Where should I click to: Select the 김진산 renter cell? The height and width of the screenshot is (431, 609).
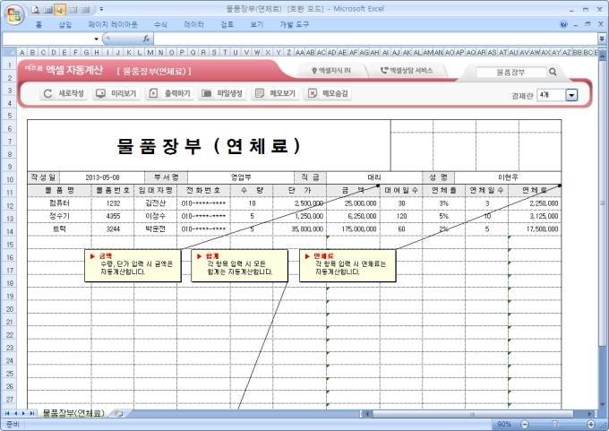pos(155,203)
